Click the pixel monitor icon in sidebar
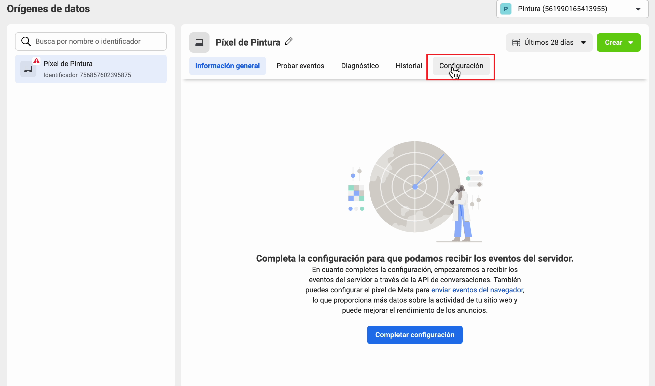This screenshot has height=386, width=655. coord(29,69)
